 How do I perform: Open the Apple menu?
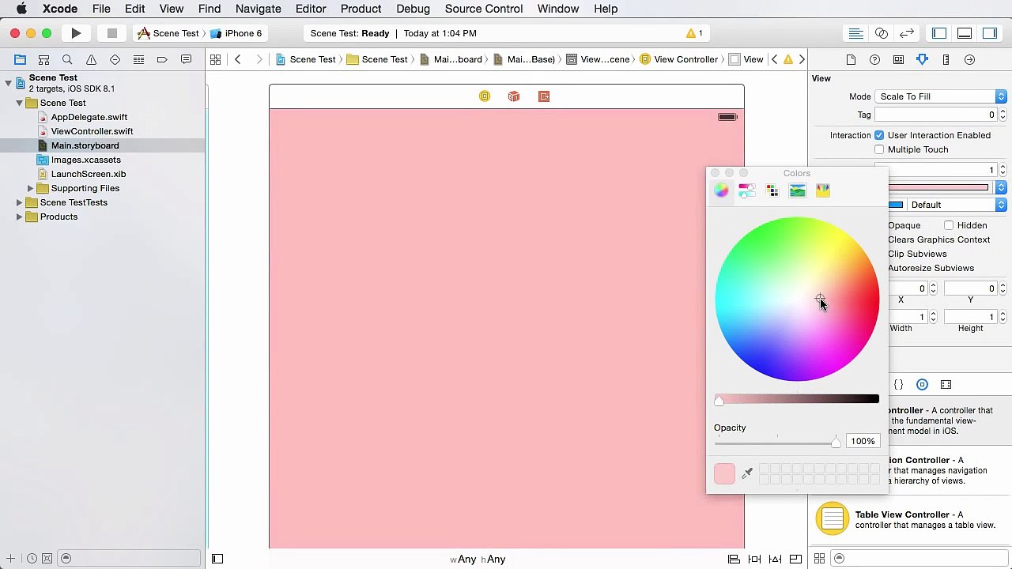click(21, 9)
